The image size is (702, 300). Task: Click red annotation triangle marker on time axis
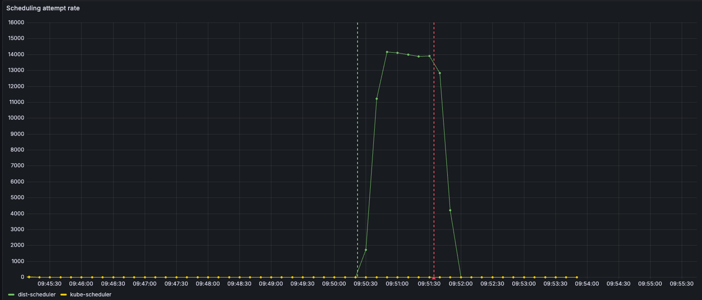tap(434, 278)
